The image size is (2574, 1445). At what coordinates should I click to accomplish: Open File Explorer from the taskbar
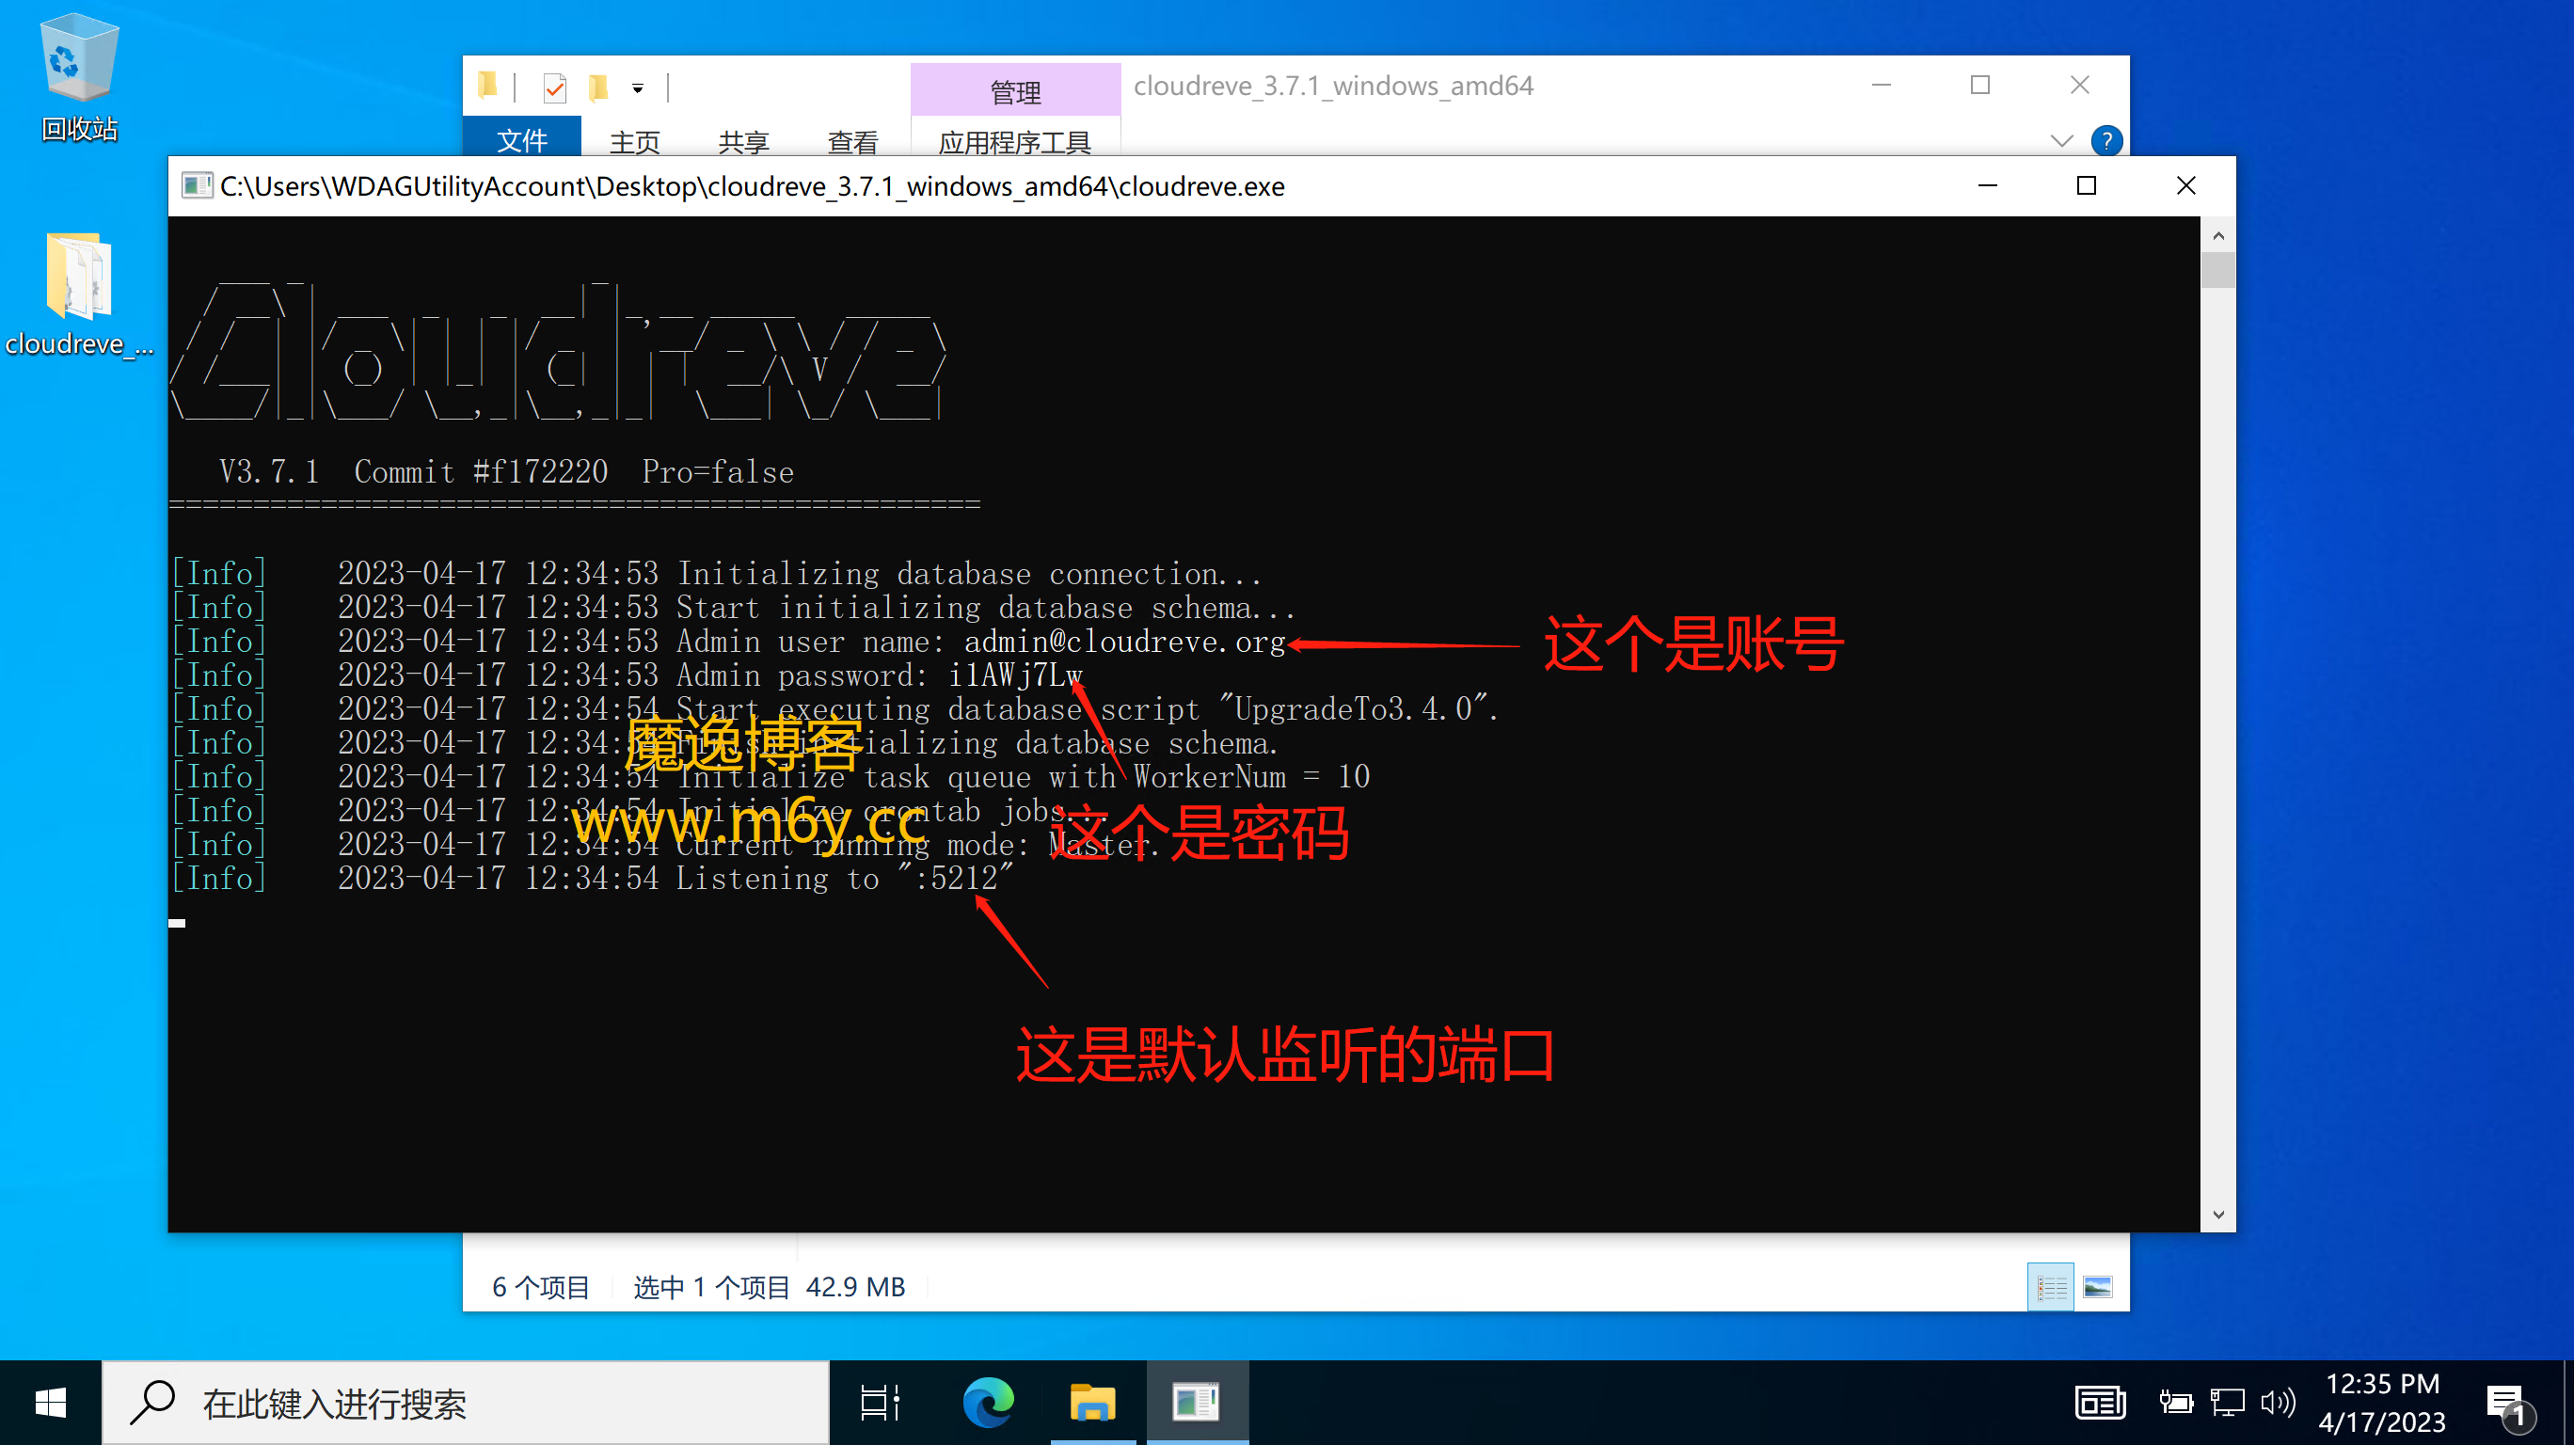point(1092,1403)
